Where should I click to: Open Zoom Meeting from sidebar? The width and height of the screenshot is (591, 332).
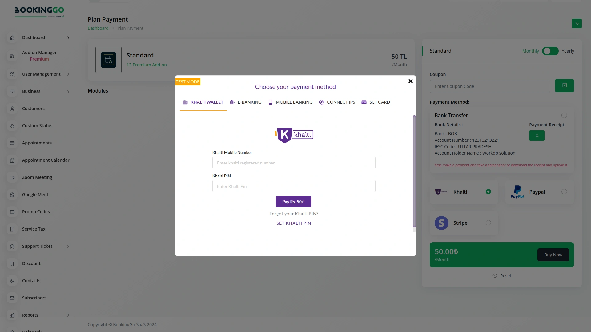pyautogui.click(x=37, y=177)
